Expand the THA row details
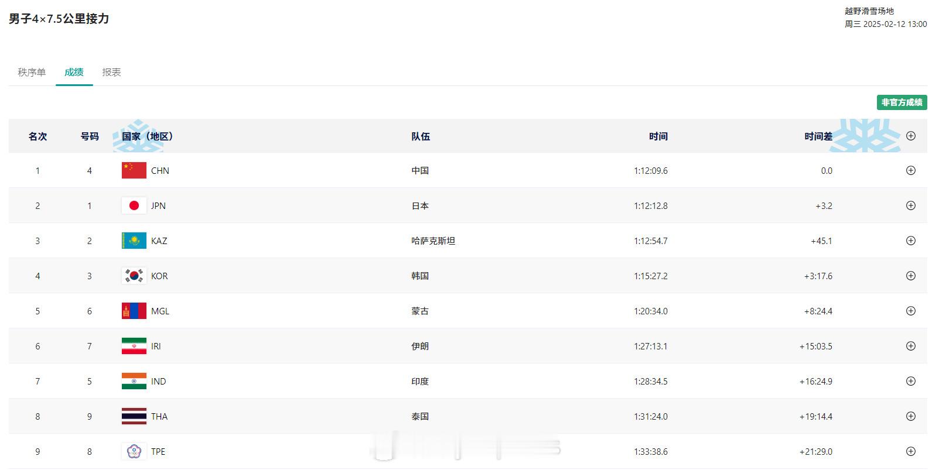Viewport: 932px width, 470px height. point(910,416)
